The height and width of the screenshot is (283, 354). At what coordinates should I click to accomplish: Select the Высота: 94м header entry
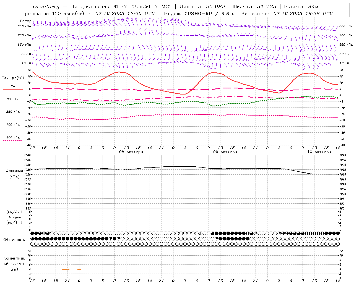pyautogui.click(x=301, y=7)
